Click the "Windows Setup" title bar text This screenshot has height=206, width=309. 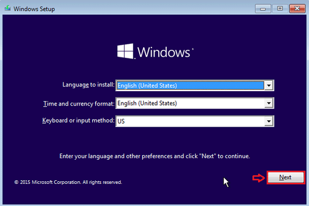34,9
